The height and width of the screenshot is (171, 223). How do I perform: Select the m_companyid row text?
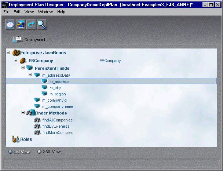coord(54,101)
